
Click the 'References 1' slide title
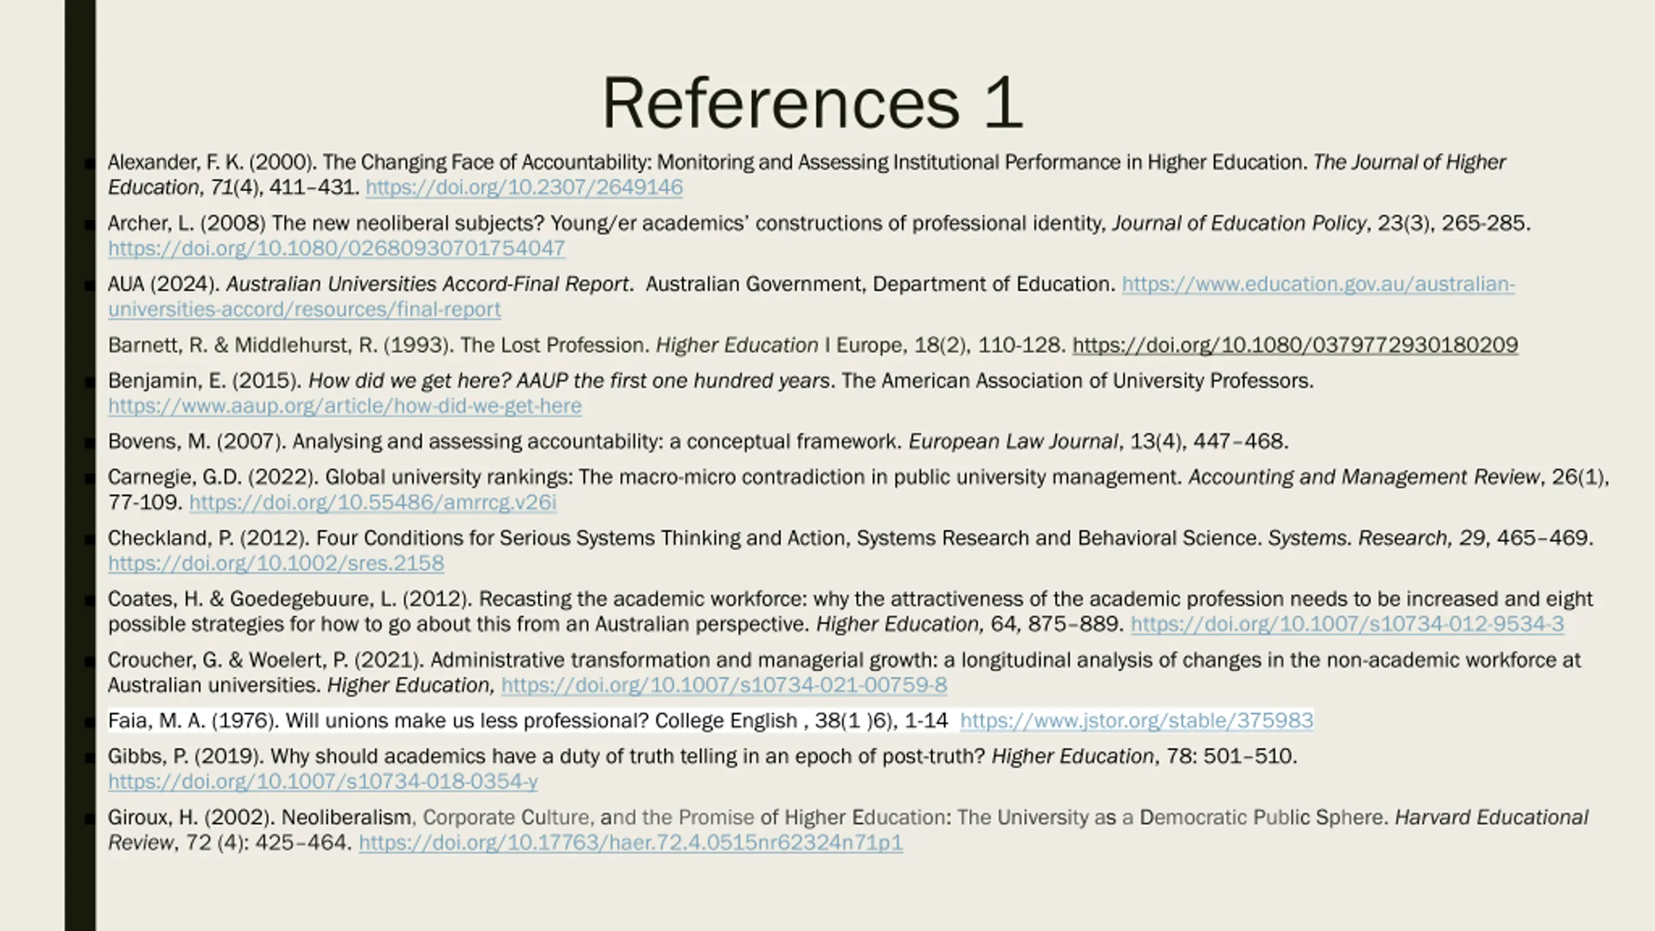coord(812,103)
